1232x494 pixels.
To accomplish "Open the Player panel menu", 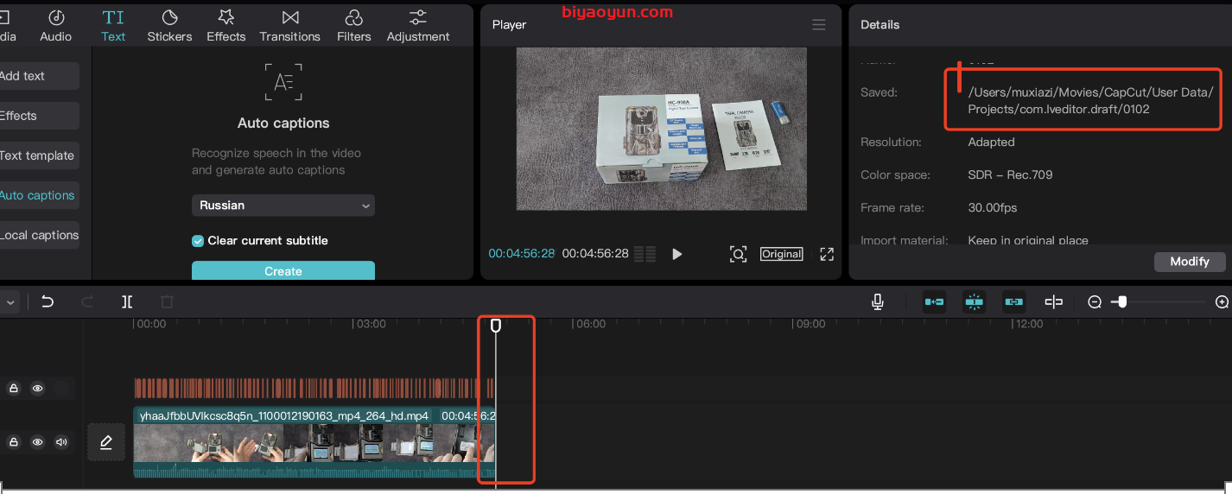I will pos(819,25).
